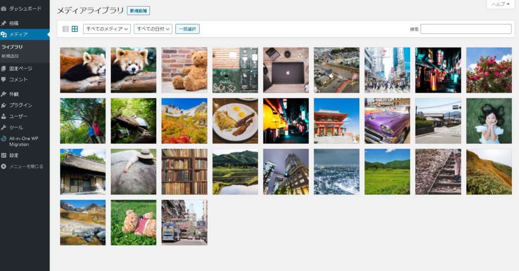Open コメント in the sidebar
Image resolution: width=519 pixels, height=271 pixels.
pyautogui.click(x=18, y=80)
